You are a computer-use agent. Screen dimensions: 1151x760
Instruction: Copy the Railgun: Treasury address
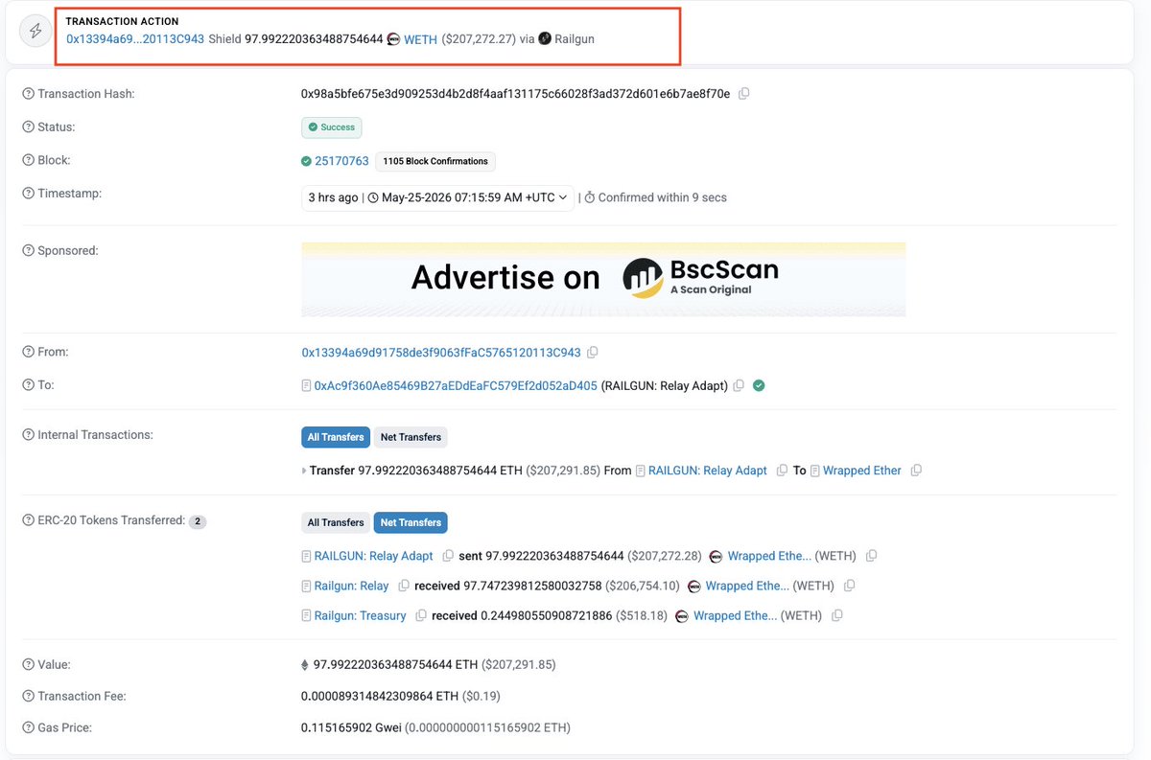coord(421,615)
